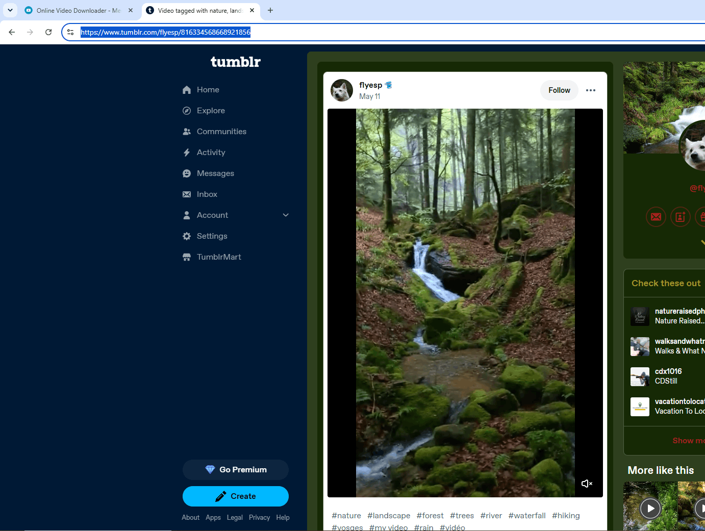Click the cdx1016 blog avatar

click(x=640, y=376)
